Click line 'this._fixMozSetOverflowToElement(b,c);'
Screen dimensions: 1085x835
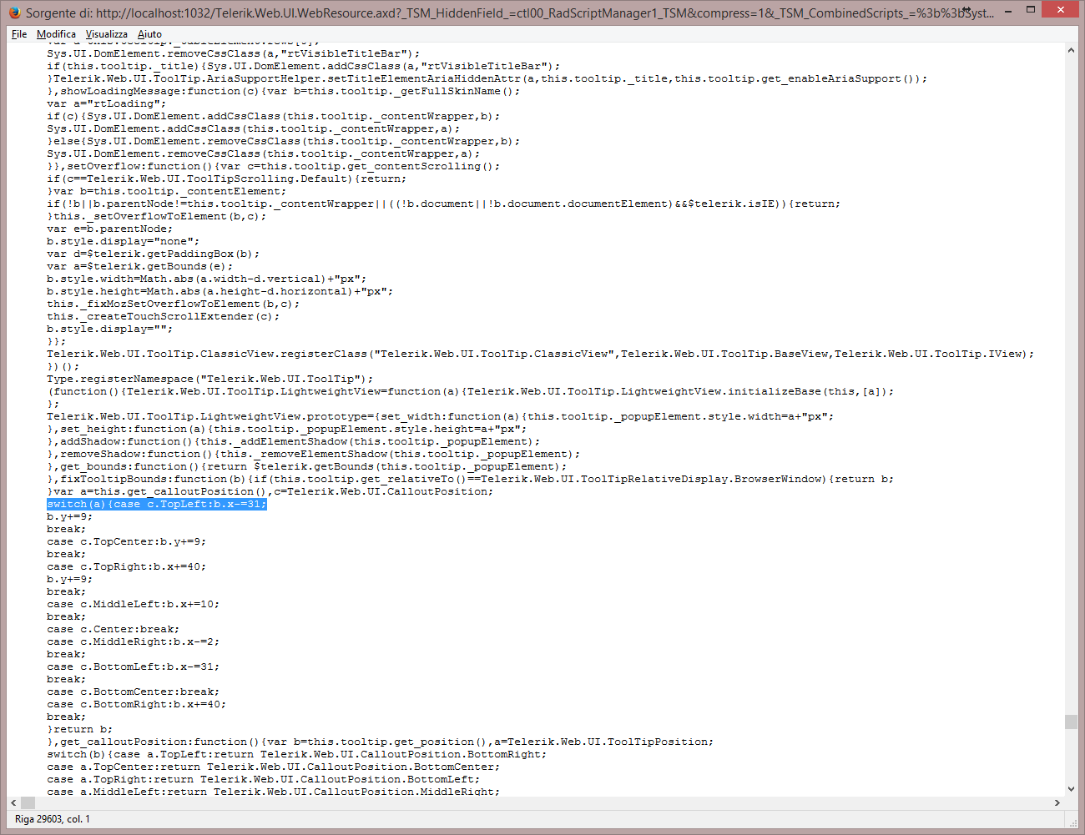point(173,304)
